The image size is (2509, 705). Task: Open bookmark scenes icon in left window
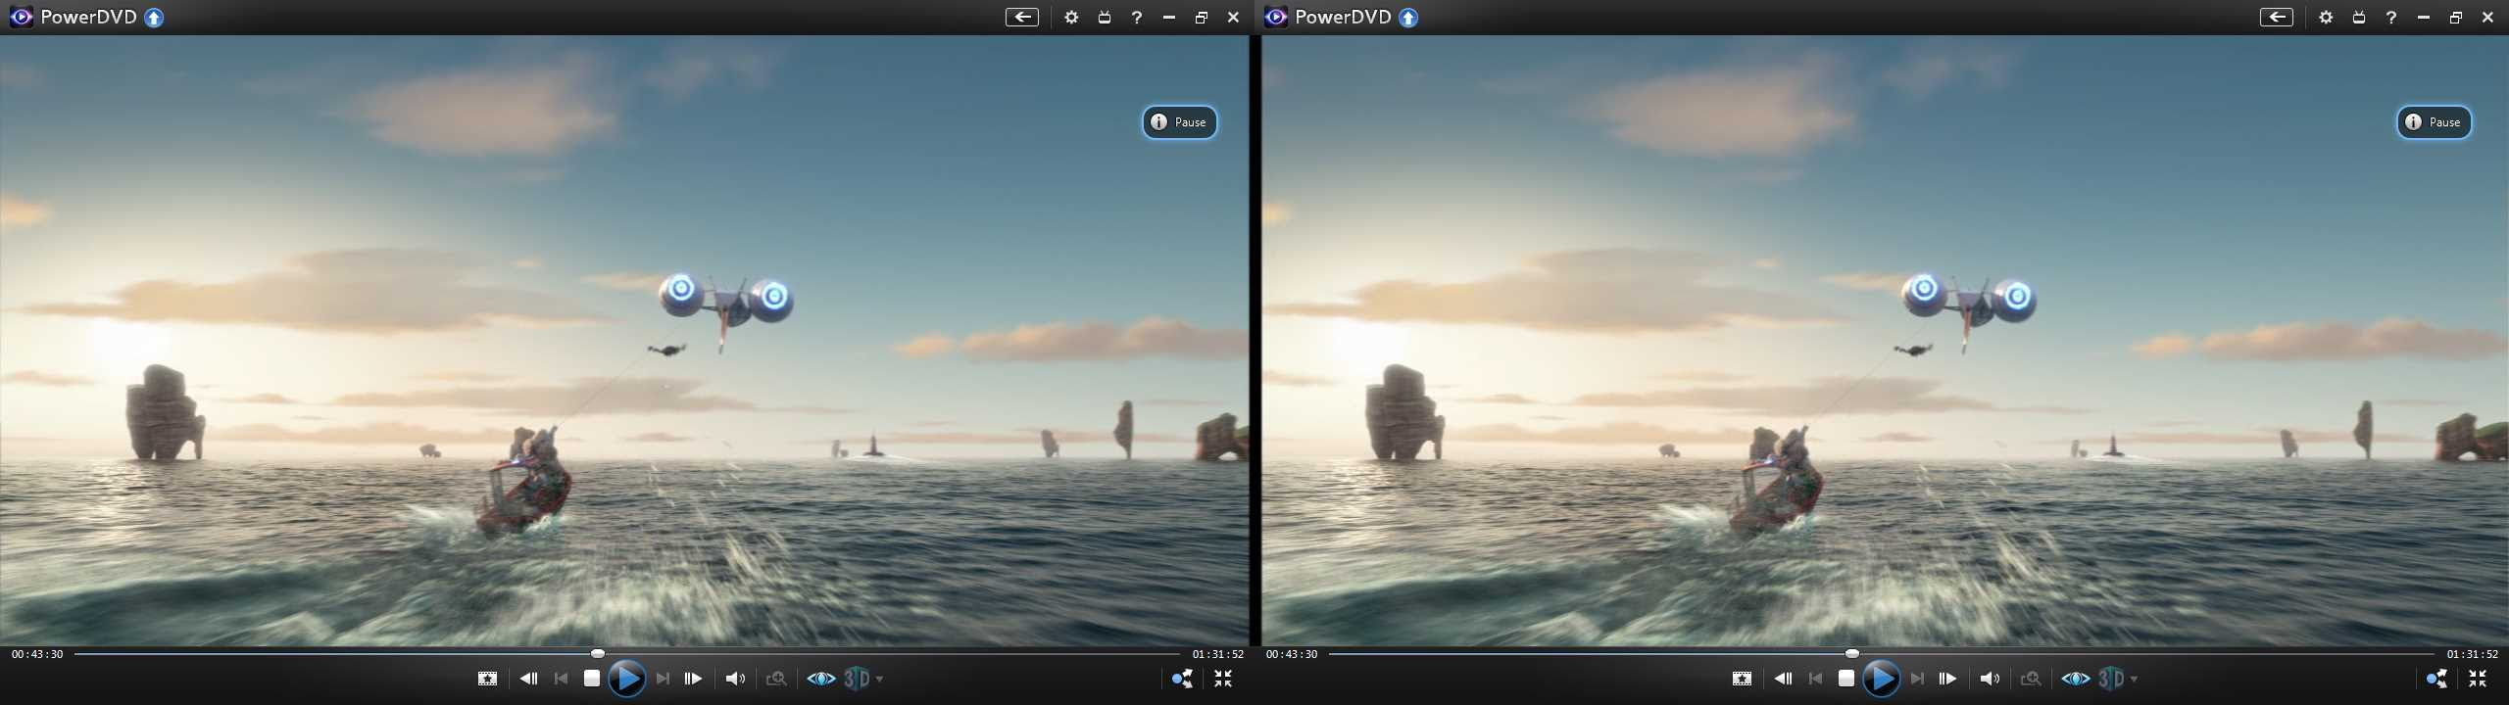pyautogui.click(x=487, y=678)
